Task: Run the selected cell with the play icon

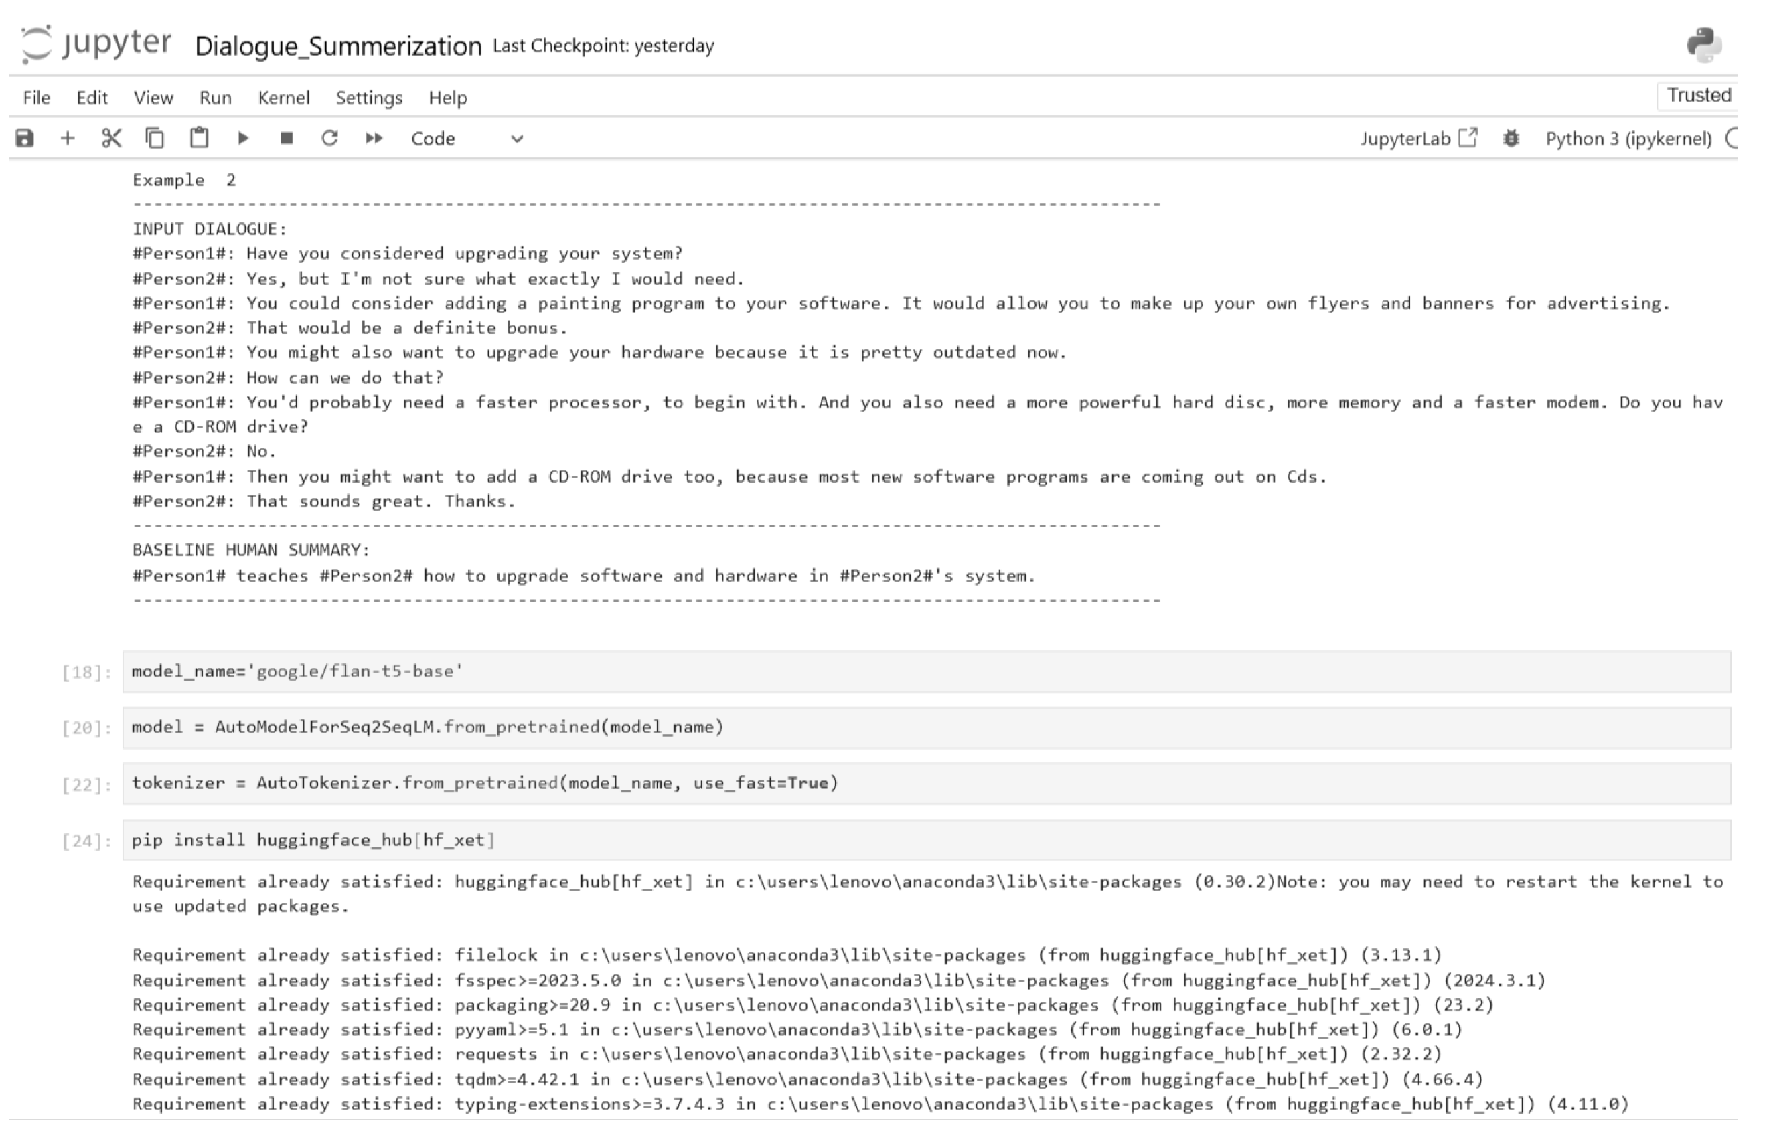Action: pyautogui.click(x=244, y=138)
